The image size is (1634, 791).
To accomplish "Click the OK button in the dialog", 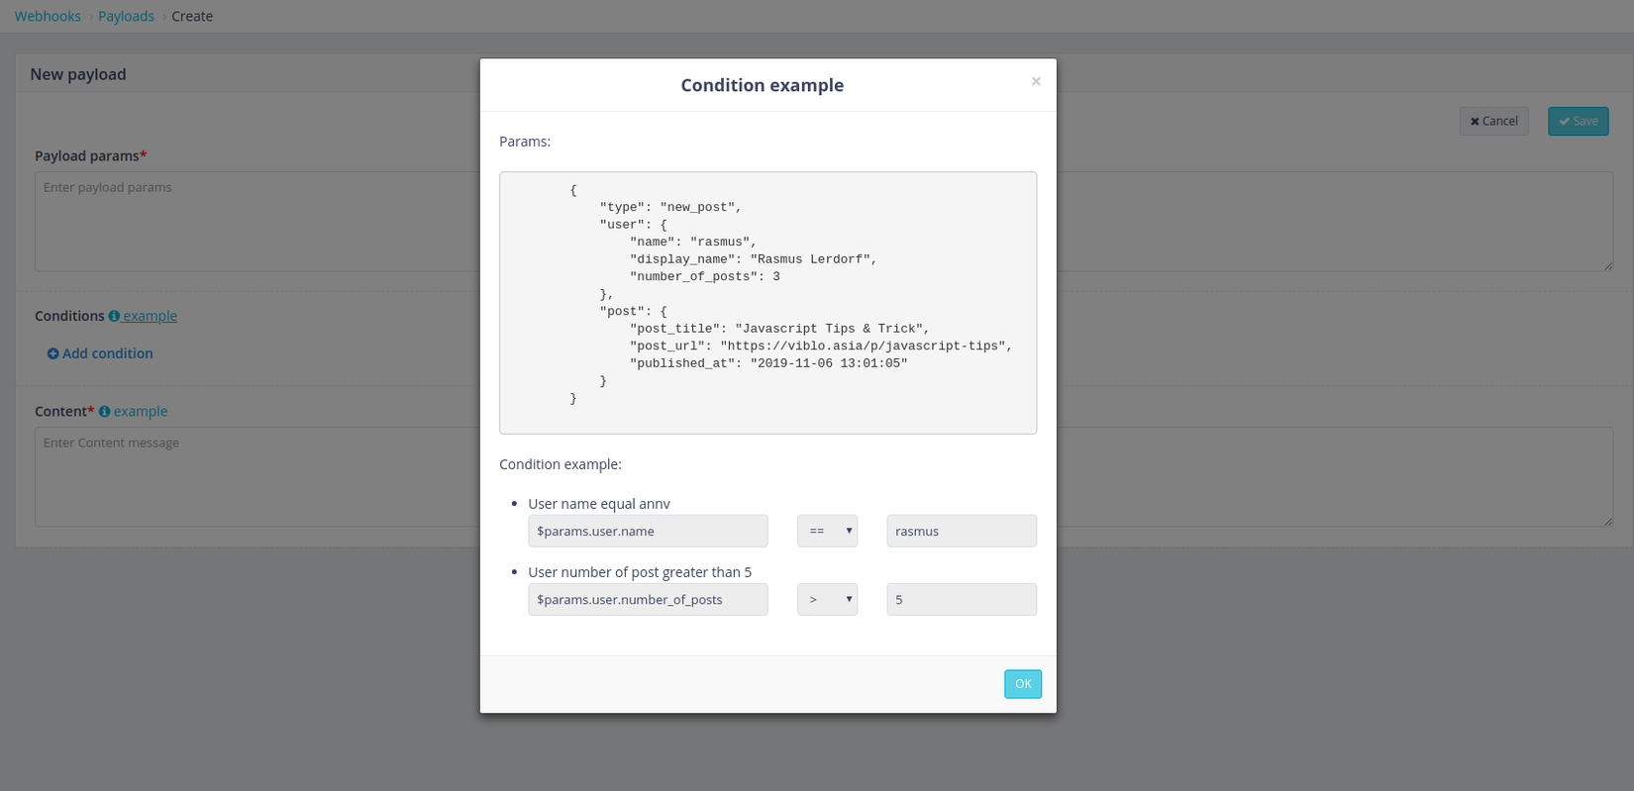I will 1022,684.
